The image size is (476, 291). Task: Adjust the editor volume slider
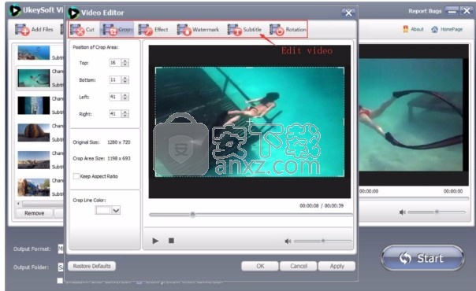pyautogui.click(x=322, y=241)
